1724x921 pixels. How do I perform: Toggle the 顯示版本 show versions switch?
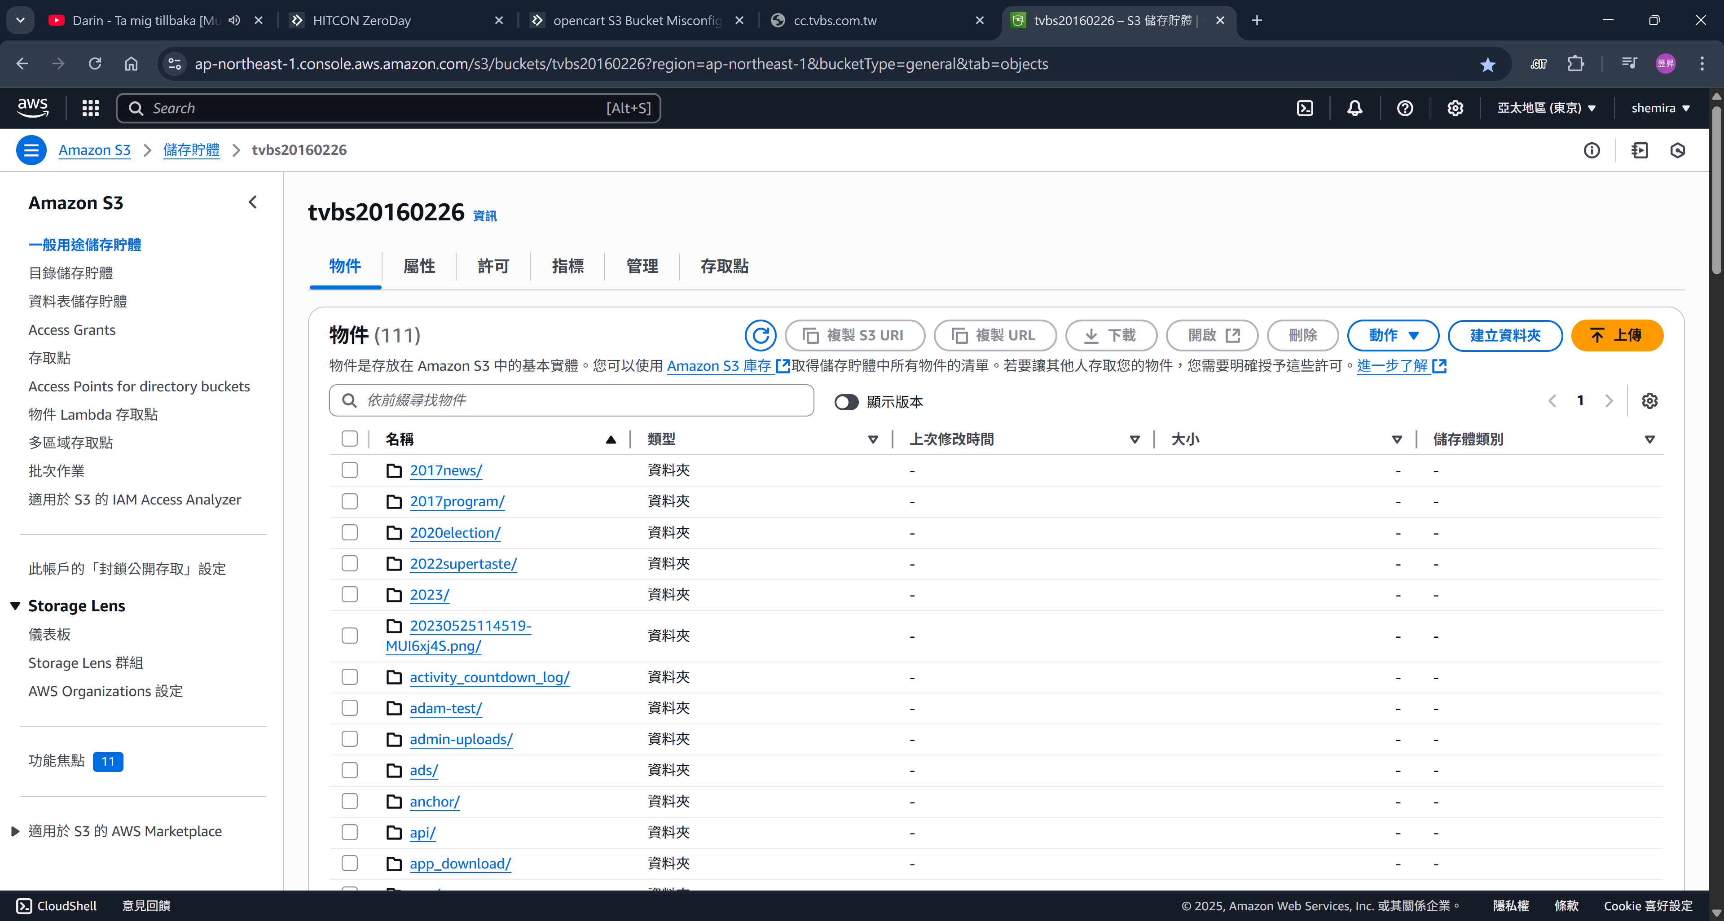click(x=846, y=401)
